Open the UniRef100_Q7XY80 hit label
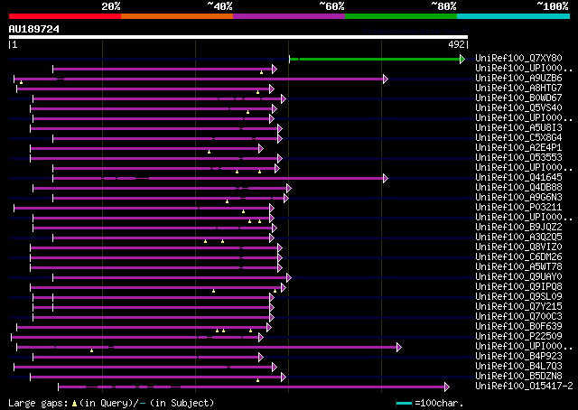This screenshot has width=578, height=410. coord(518,58)
